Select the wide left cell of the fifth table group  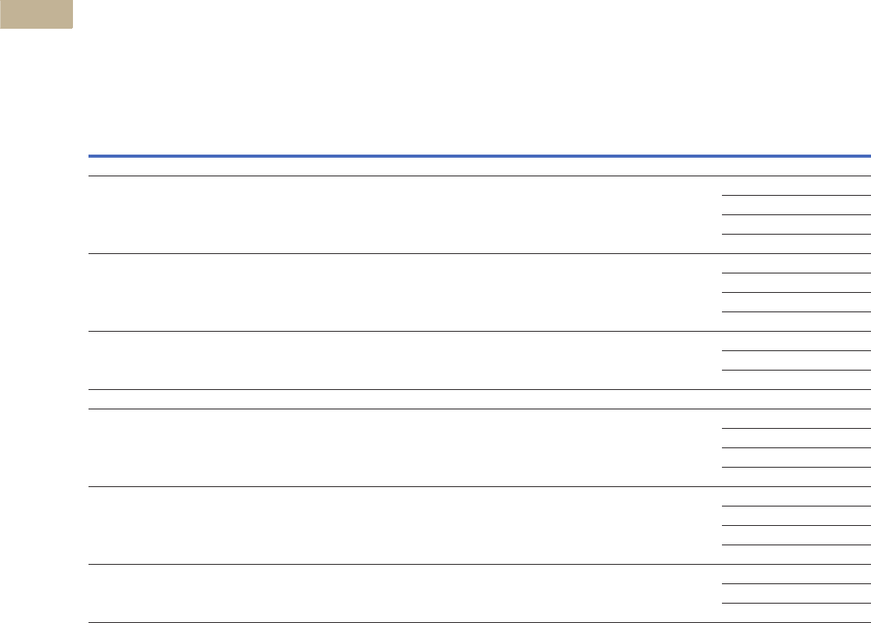coord(405,526)
